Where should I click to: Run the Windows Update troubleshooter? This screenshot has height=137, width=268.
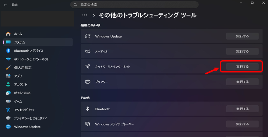pos(242,36)
